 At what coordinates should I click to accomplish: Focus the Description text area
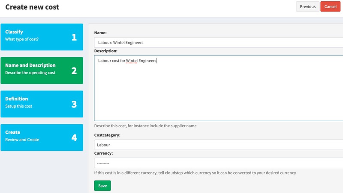tap(219, 88)
